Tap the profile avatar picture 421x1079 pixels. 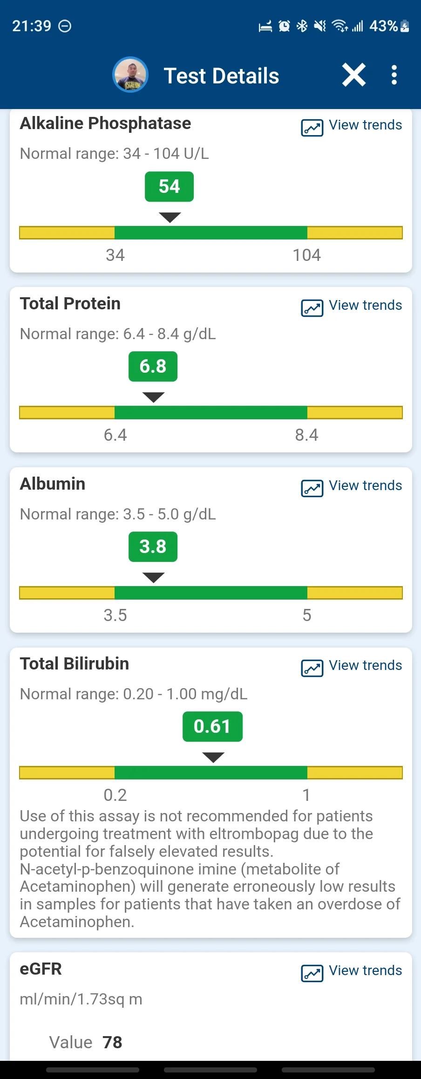130,75
